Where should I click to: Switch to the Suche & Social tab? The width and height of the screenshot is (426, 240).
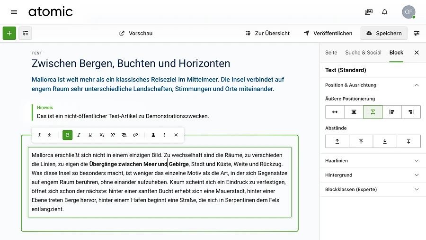point(363,53)
